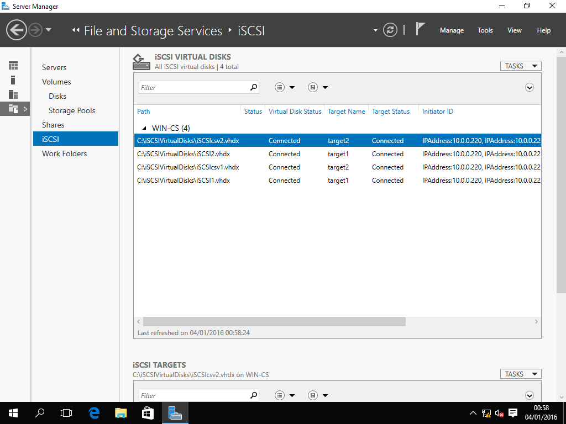Select the All Servers icon in left rail
This screenshot has width=566, height=424.
point(13,94)
